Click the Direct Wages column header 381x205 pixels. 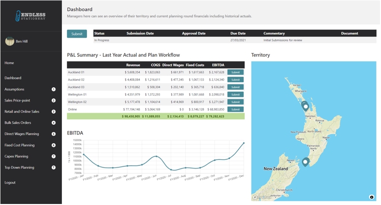point(173,65)
